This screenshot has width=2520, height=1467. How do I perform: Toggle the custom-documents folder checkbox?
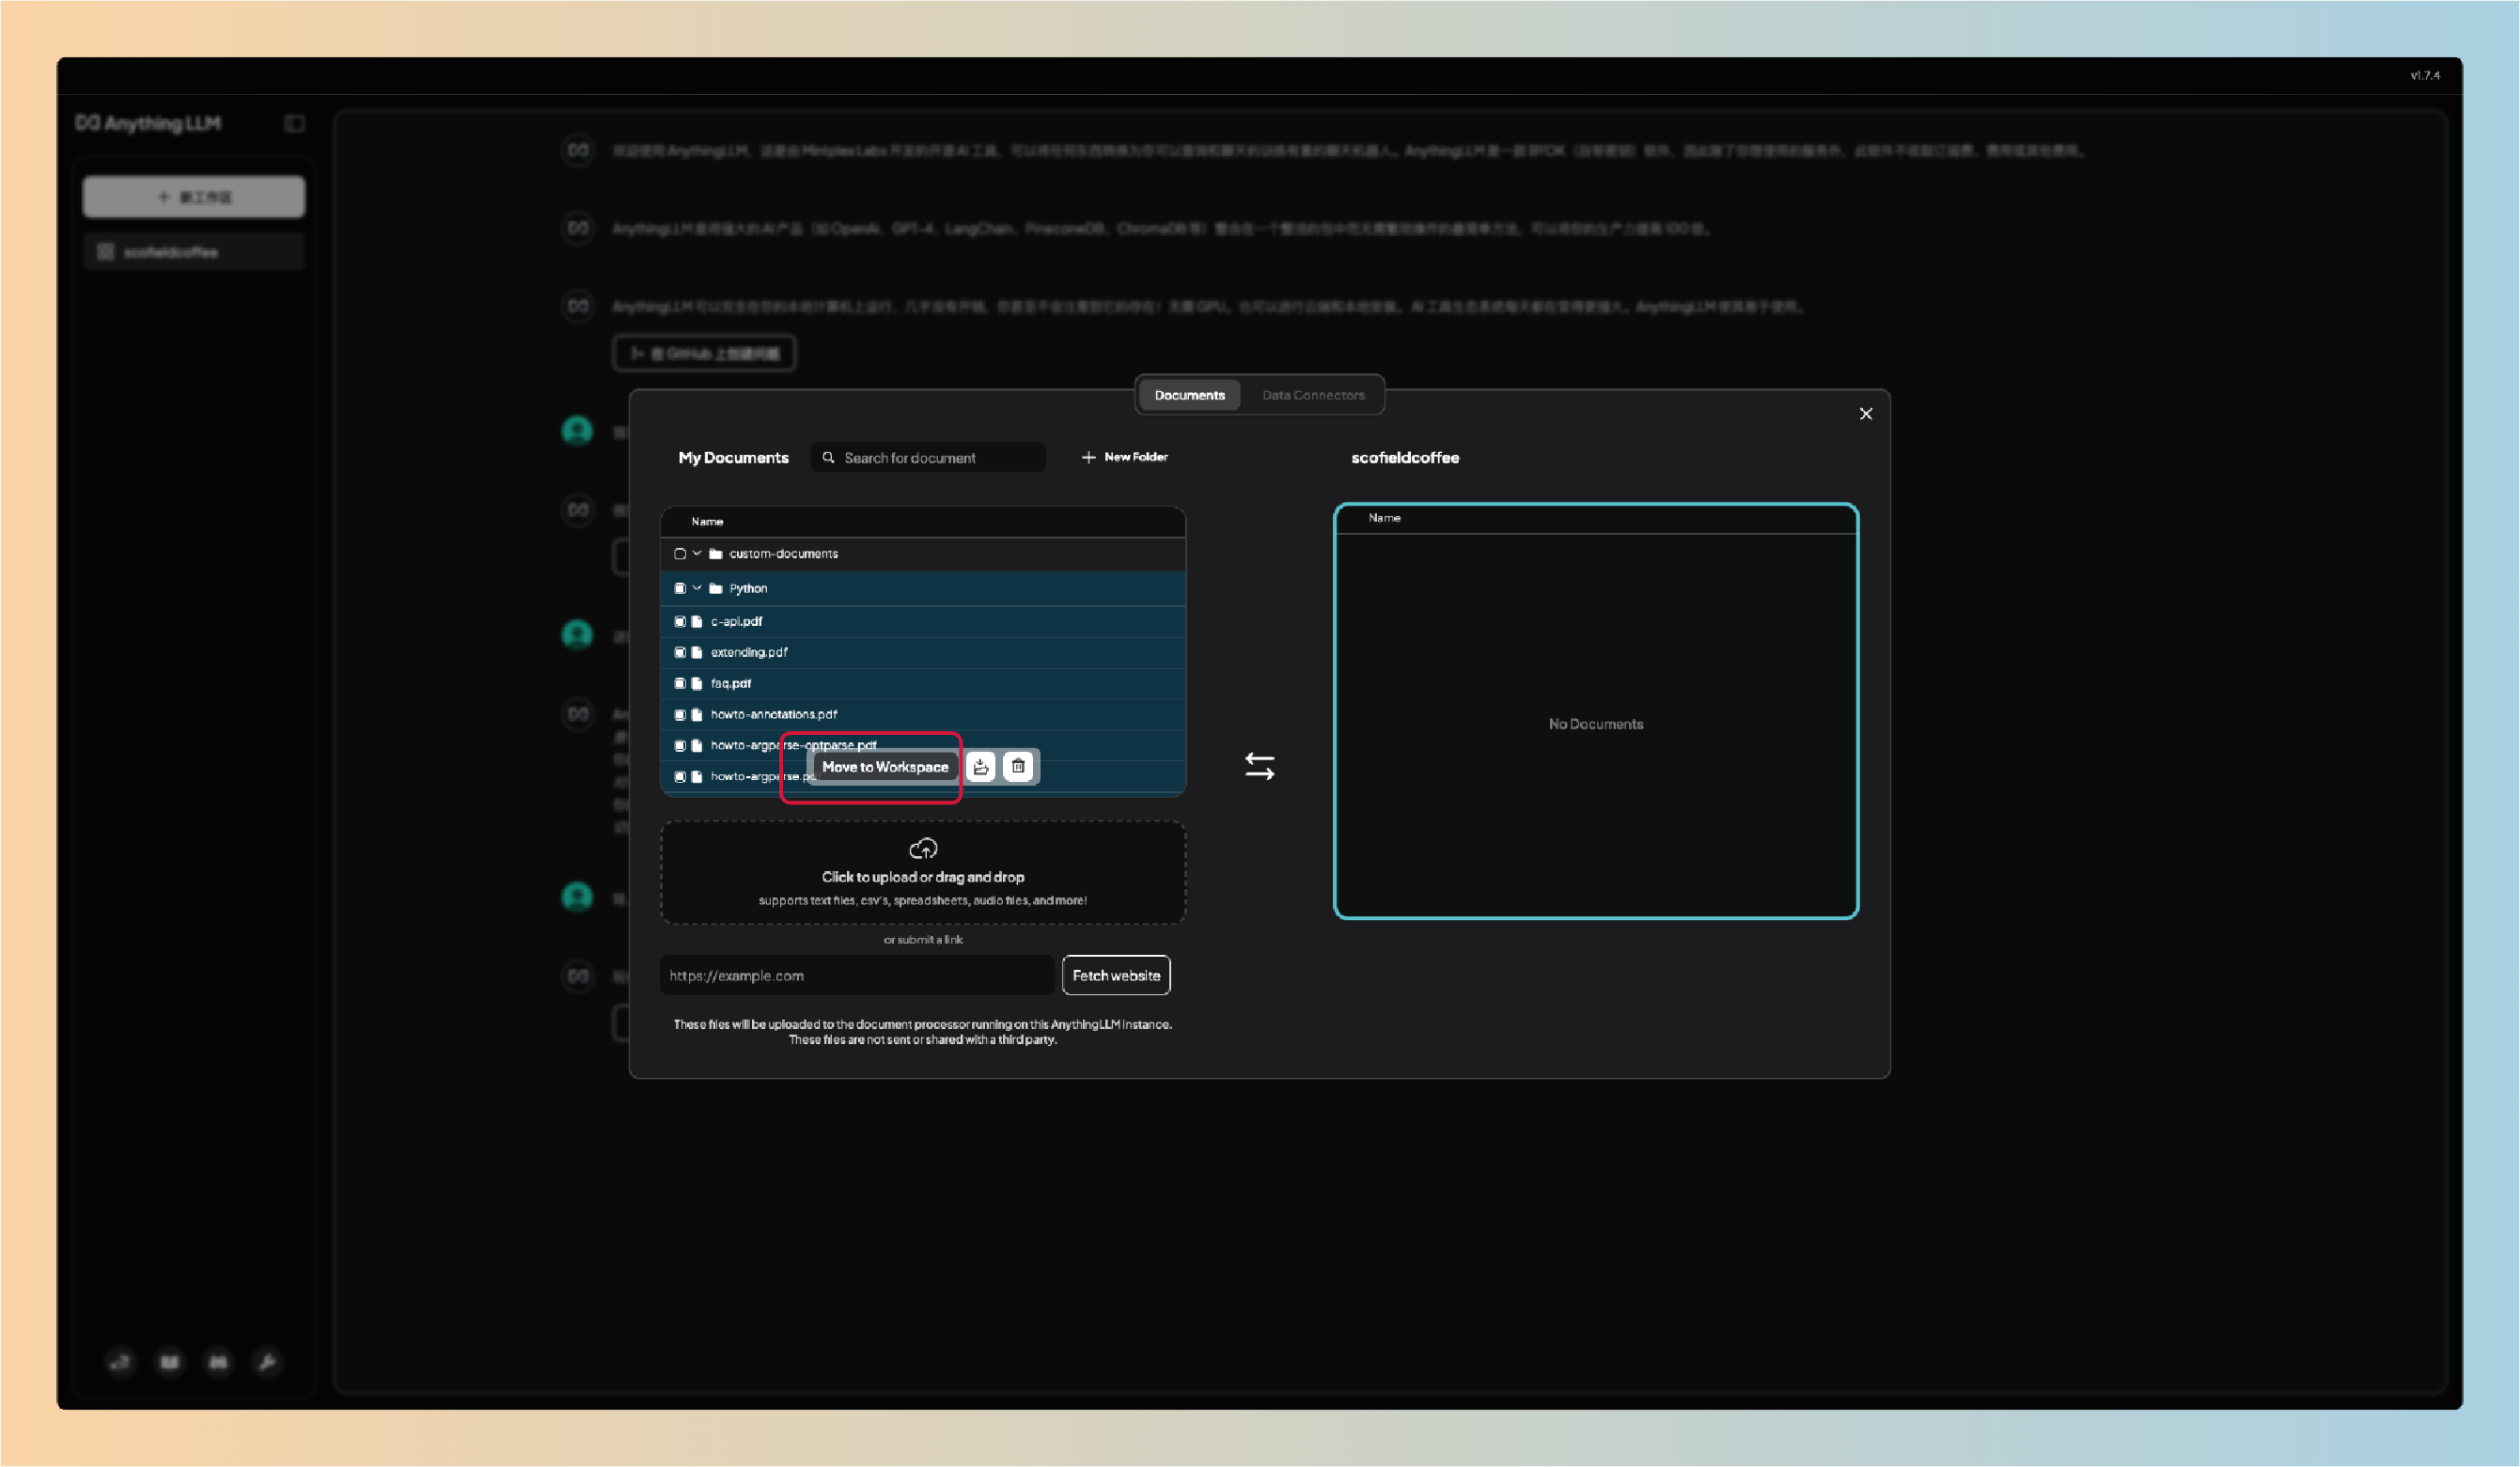pos(680,553)
